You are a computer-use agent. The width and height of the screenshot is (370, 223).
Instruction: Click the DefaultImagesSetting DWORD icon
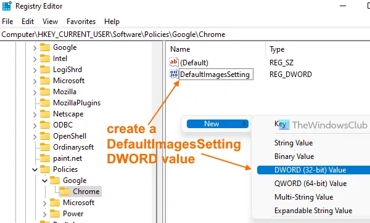[x=174, y=74]
